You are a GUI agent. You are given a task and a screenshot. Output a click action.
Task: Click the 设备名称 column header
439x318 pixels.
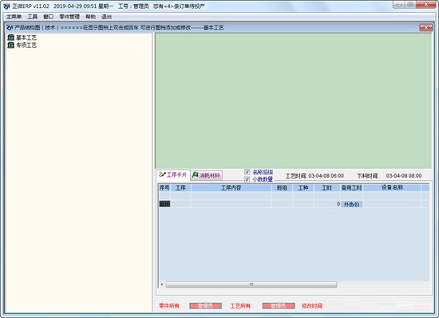[392, 188]
